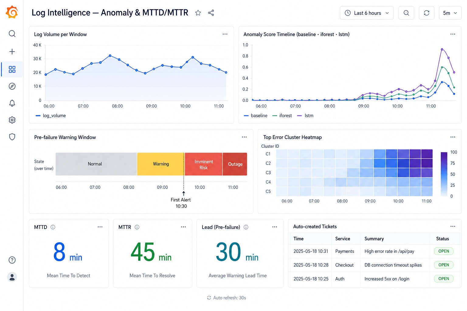
Task: Share the dashboard via share icon
Action: (211, 13)
